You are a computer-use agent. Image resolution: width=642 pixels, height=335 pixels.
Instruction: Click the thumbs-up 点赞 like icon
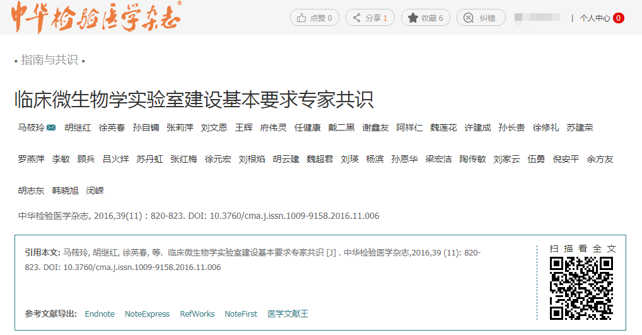point(301,18)
